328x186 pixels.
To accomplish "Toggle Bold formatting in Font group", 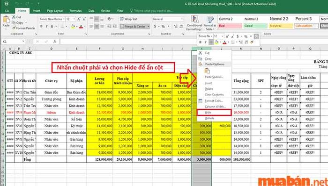I will point(41,27).
